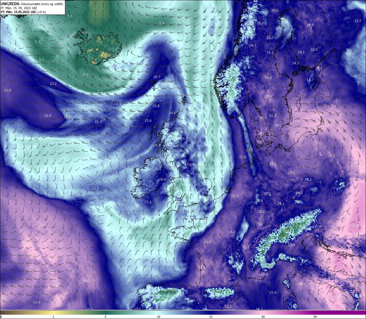
Task: Click the 17.6 value over northern England
Action: pos(188,165)
